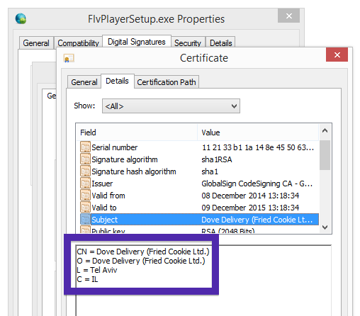360x316 pixels.
Task: Open the Security tab in Properties
Action: [188, 43]
